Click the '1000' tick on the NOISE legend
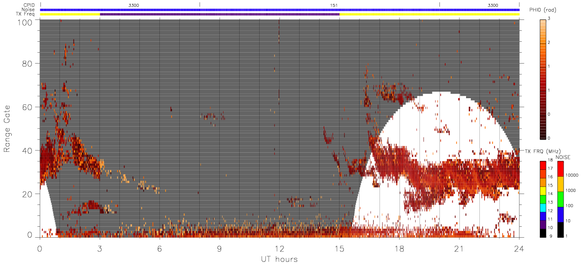Screen dimensions: 584x269 pos(570,190)
